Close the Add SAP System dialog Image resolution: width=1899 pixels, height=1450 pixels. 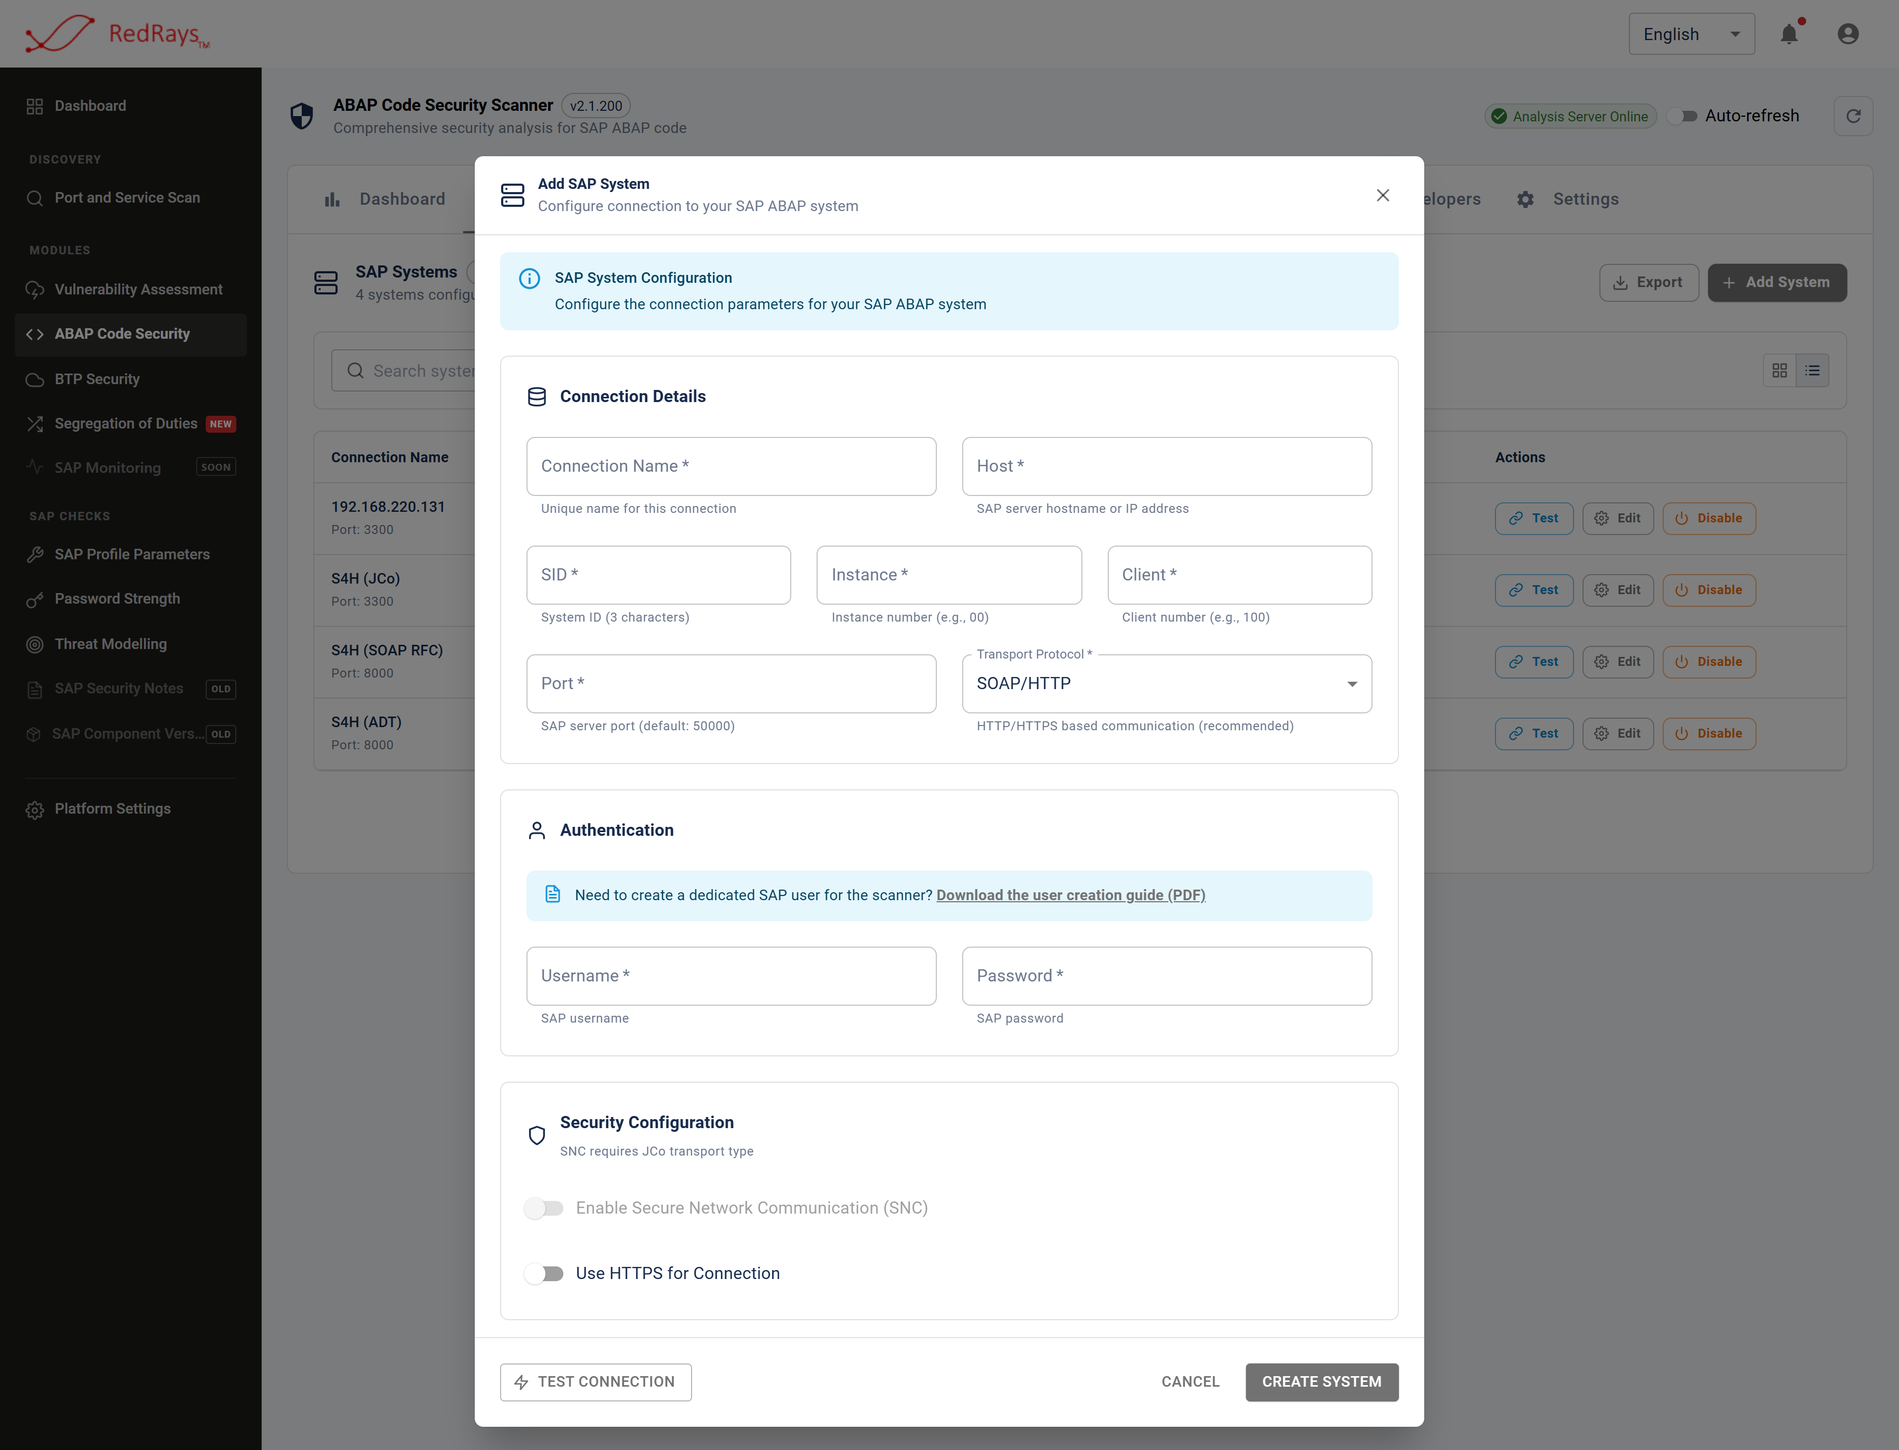coord(1382,195)
